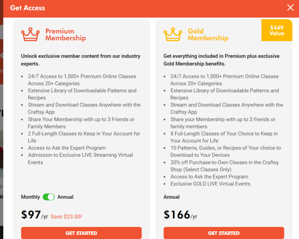Click the Premium Membership heading

pyautogui.click(x=65, y=35)
